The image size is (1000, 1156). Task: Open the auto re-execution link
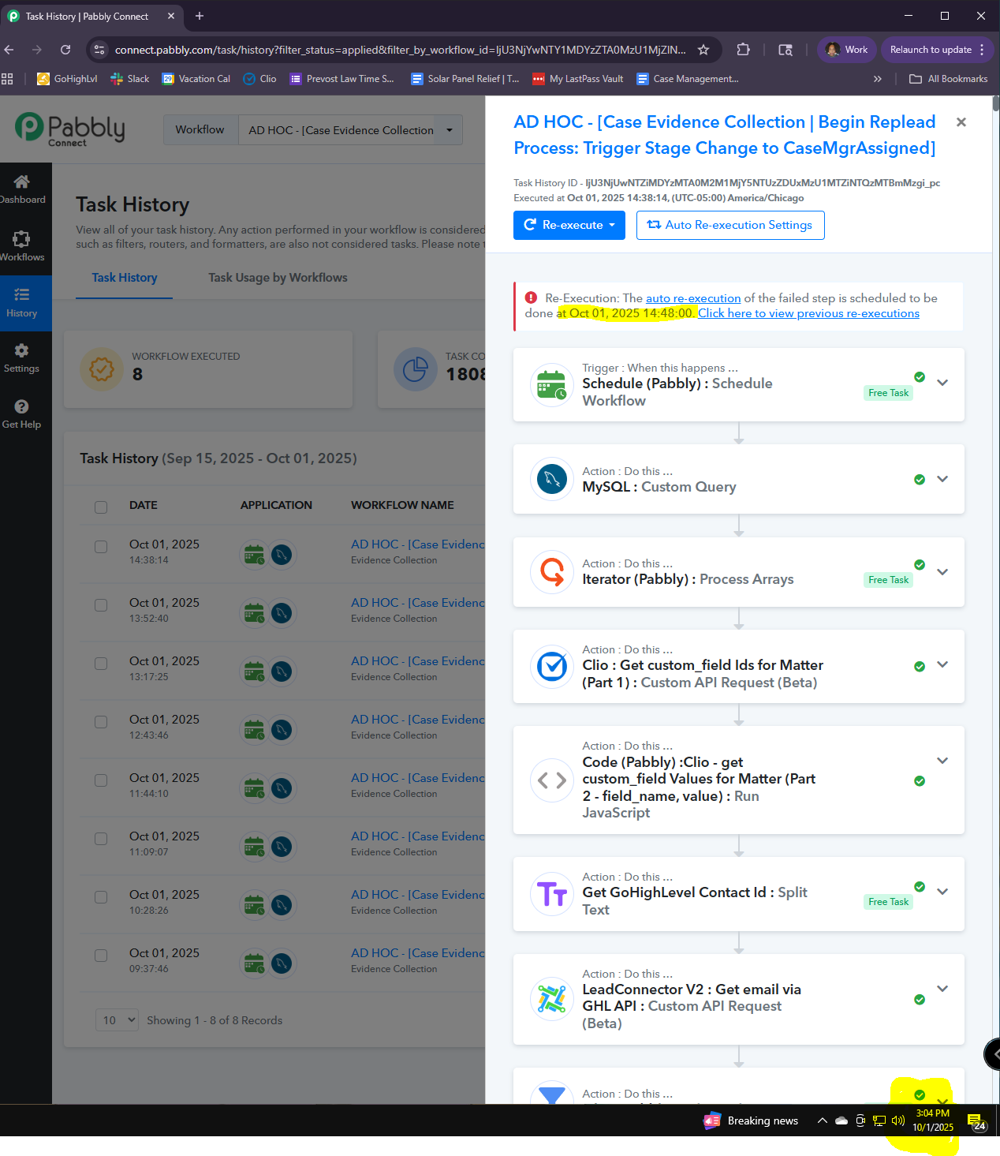pyautogui.click(x=692, y=298)
